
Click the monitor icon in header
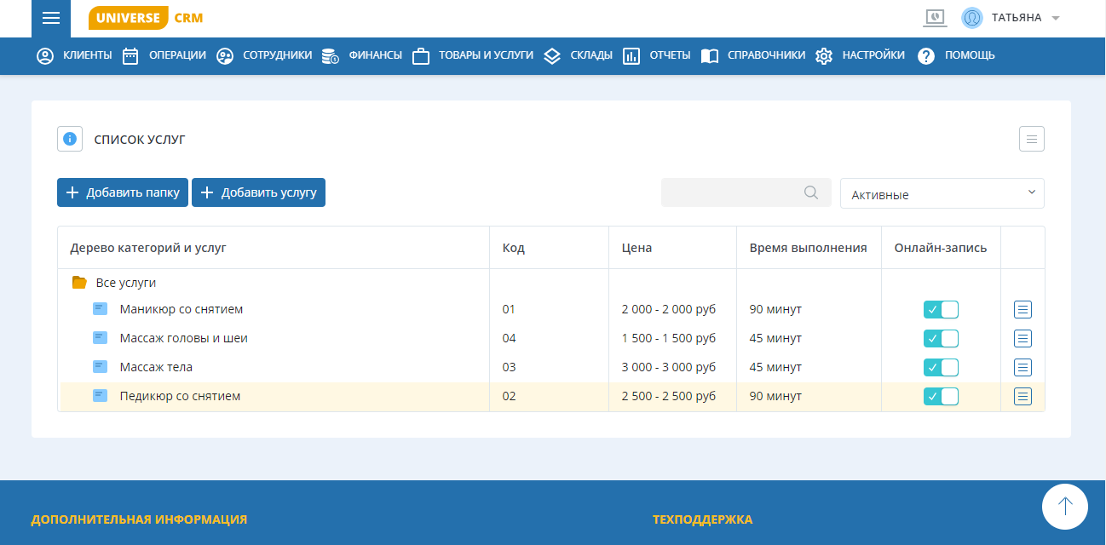935,18
